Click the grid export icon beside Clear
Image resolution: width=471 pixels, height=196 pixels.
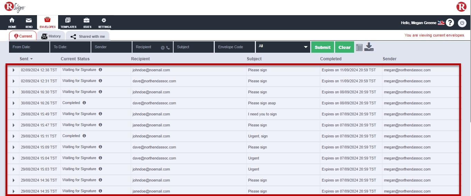coord(359,48)
